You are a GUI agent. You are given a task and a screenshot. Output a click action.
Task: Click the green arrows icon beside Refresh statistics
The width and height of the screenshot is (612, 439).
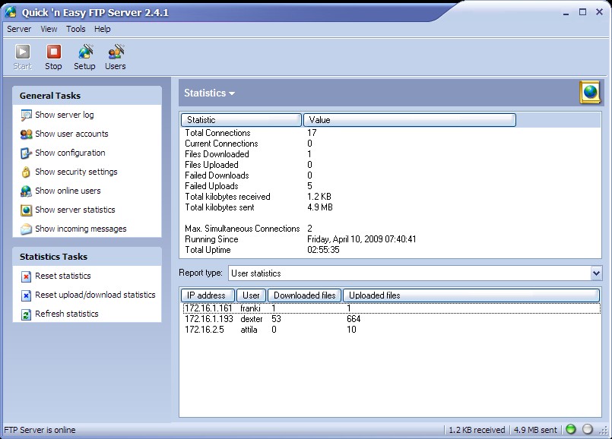click(x=26, y=314)
